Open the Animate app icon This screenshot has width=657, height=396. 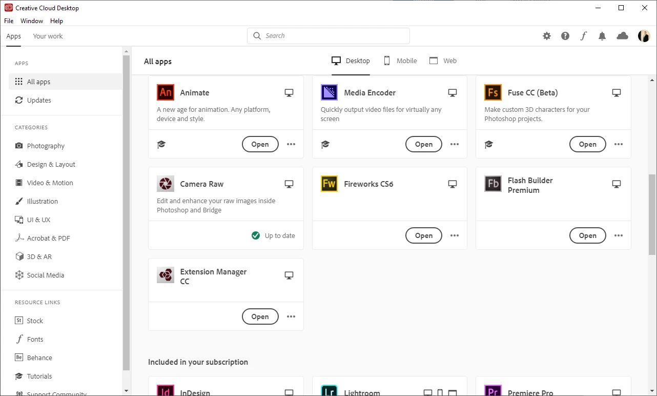point(165,92)
